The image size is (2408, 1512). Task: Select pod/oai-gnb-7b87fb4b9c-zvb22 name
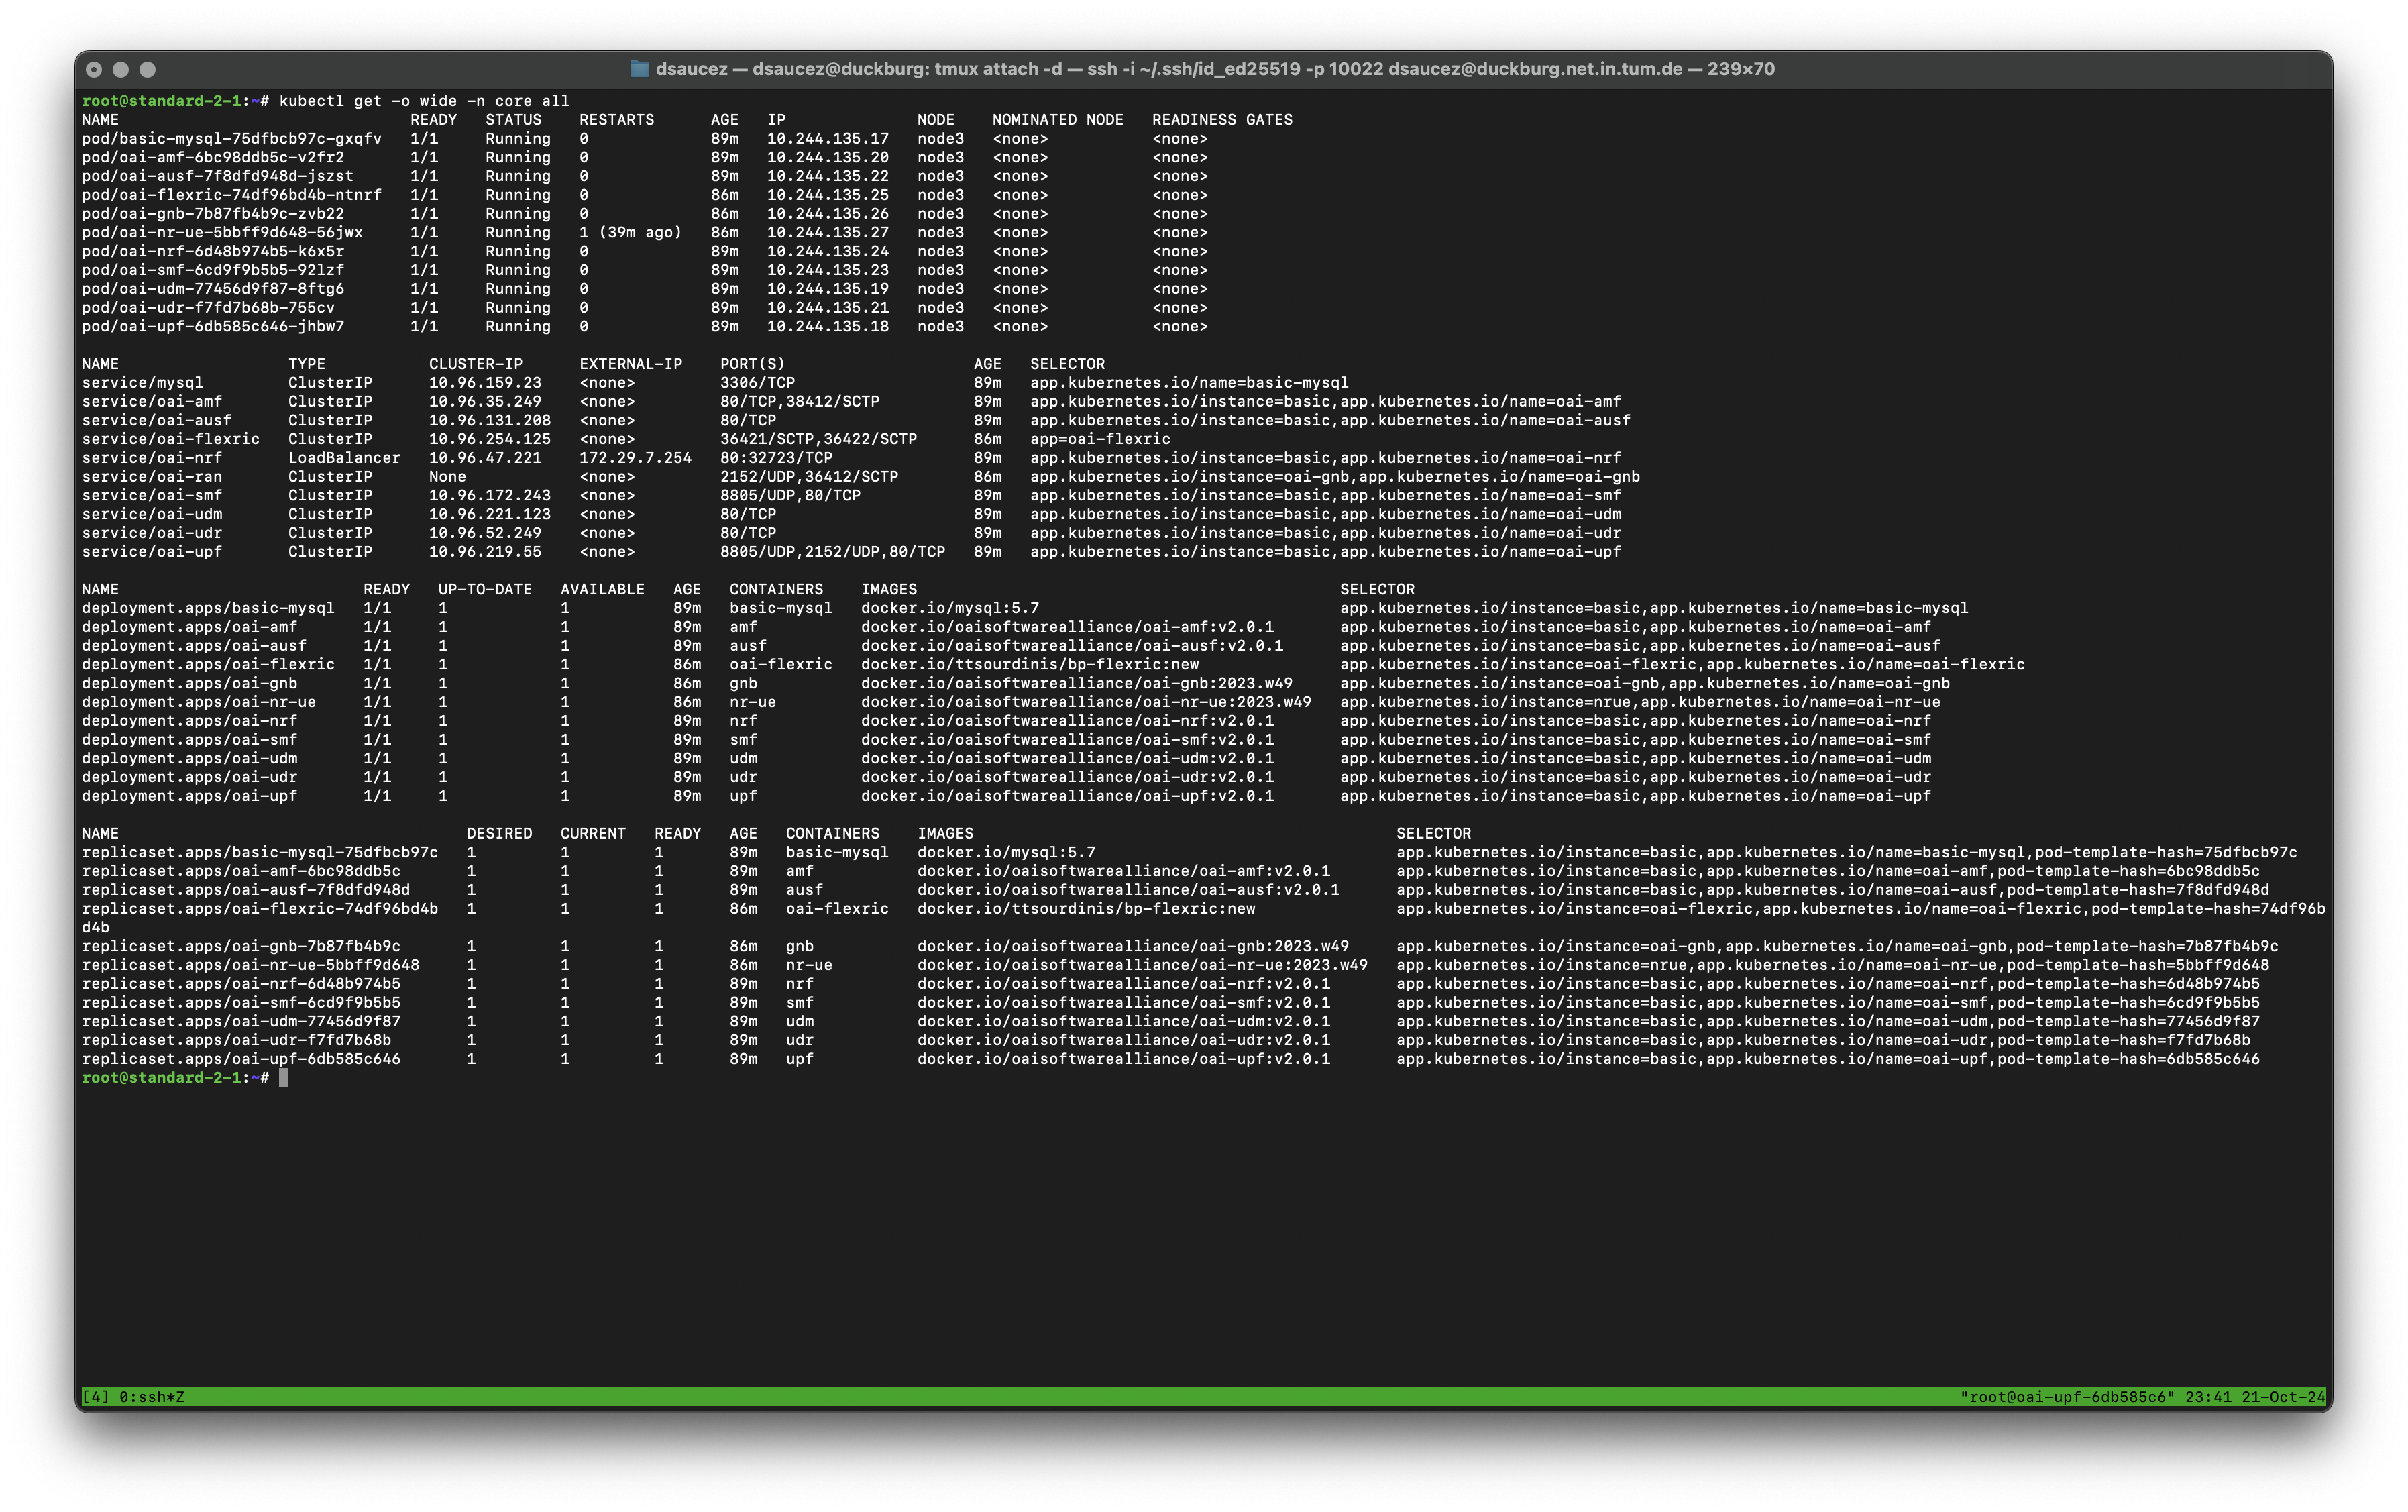[x=213, y=214]
